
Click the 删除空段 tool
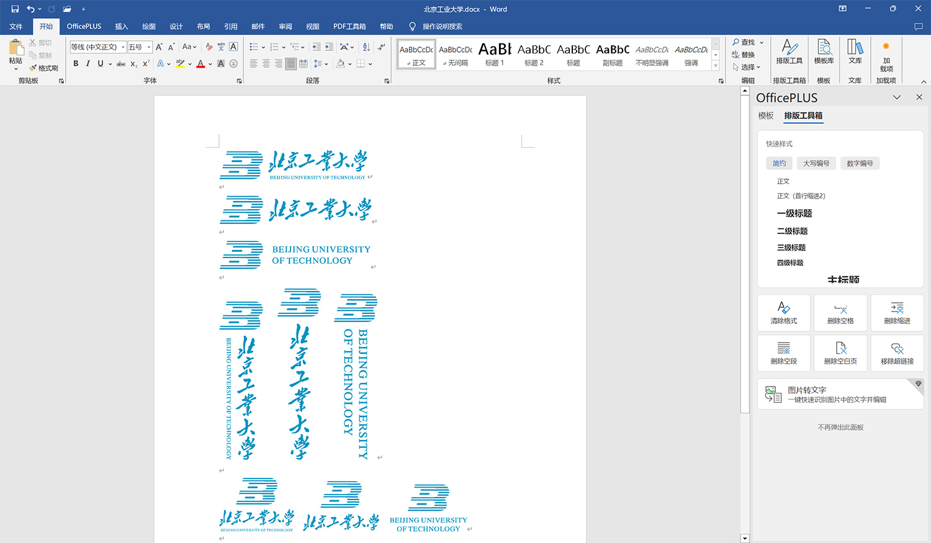(784, 353)
